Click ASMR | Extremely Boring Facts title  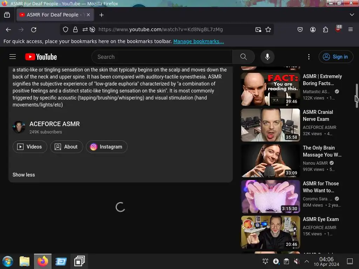click(323, 80)
